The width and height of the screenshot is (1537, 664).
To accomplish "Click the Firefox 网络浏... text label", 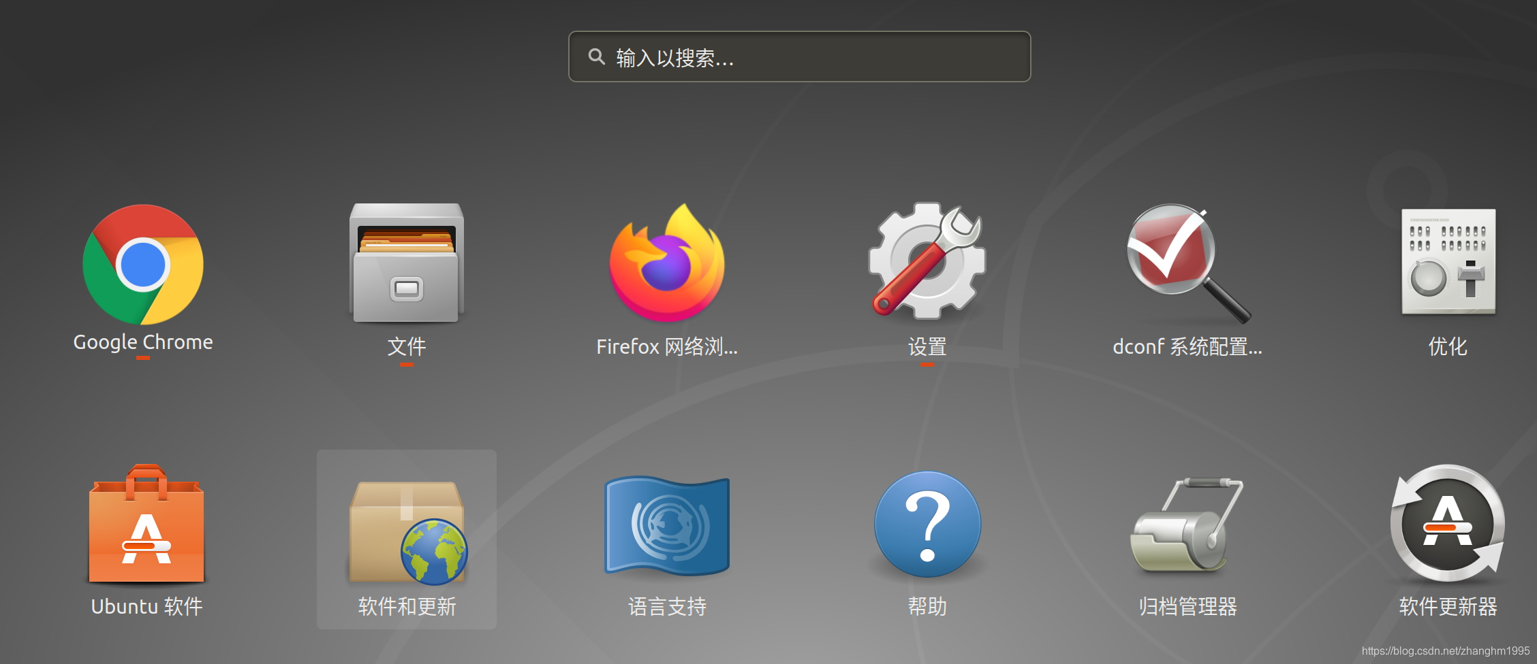I will [667, 347].
